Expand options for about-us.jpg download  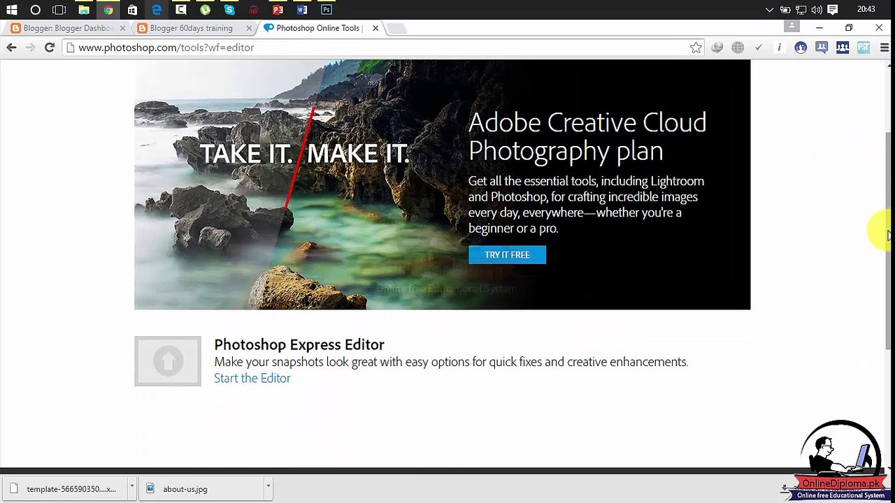[268, 488]
